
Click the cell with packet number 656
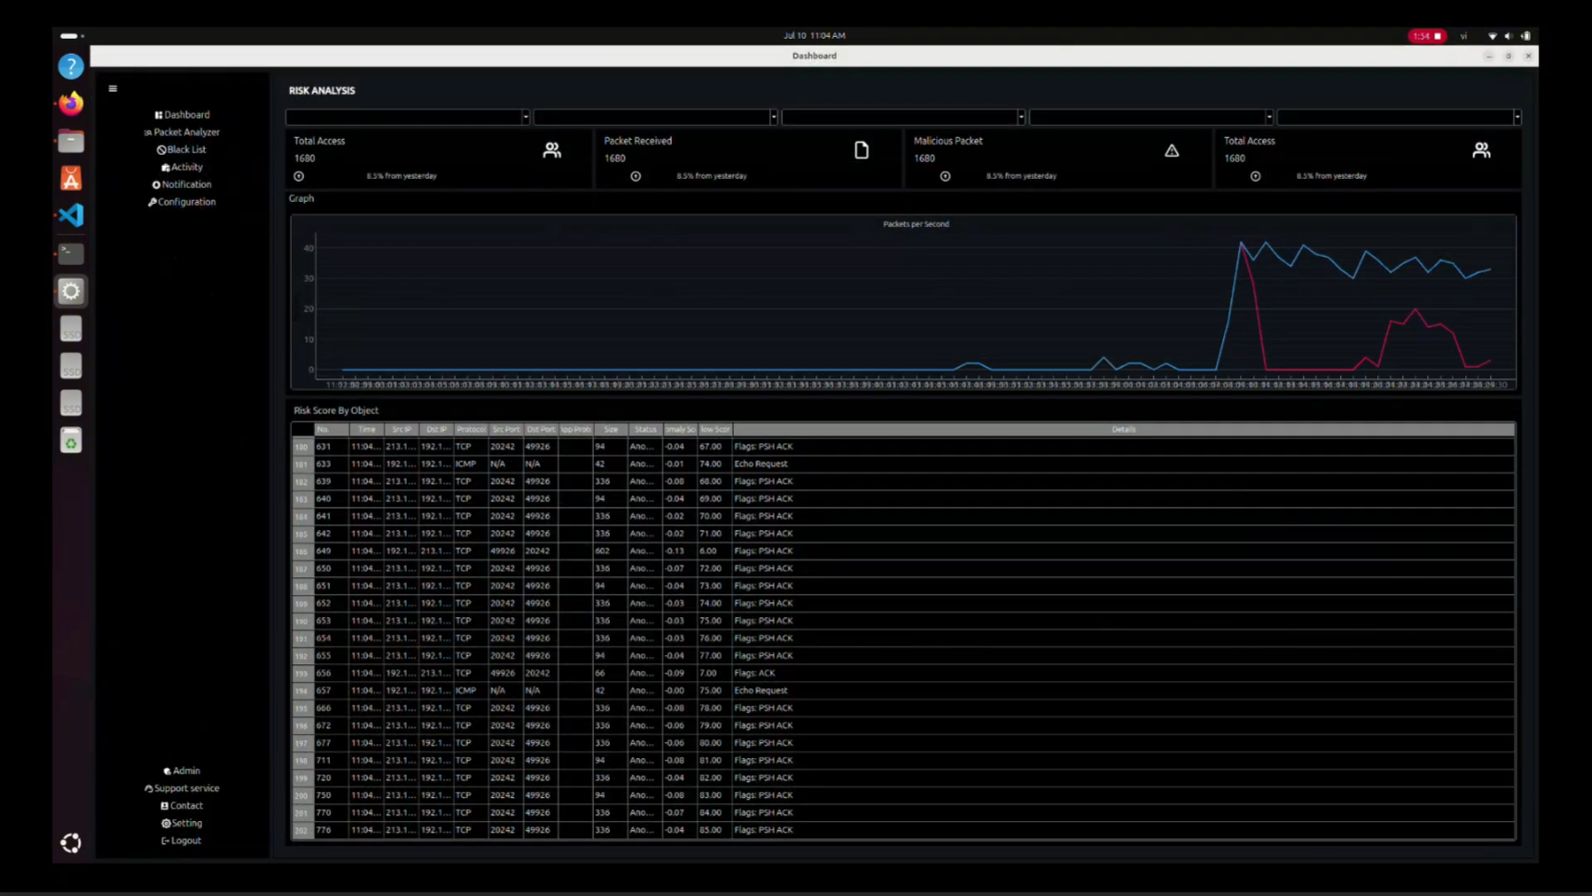click(332, 674)
